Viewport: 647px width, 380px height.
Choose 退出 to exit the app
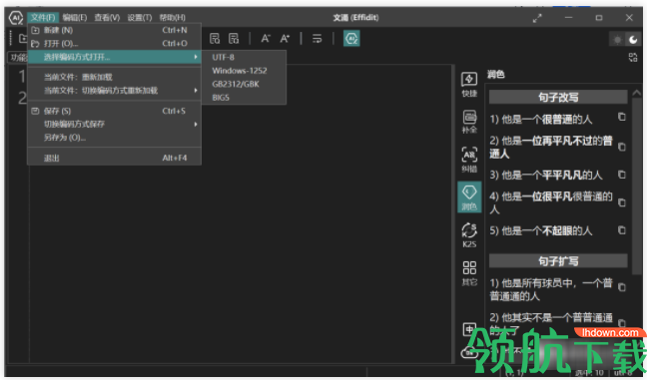click(114, 158)
